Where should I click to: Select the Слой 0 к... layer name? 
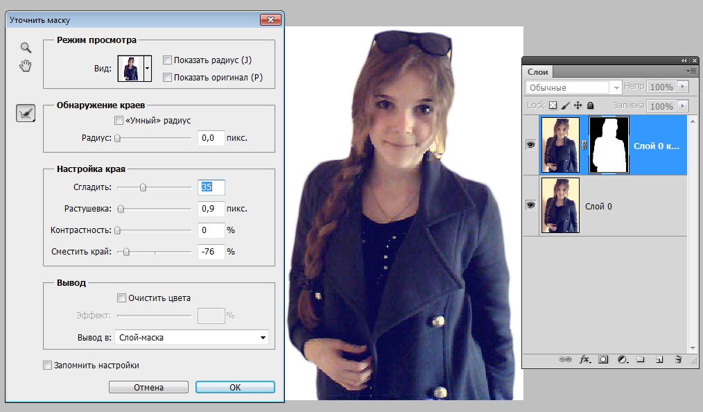(657, 146)
